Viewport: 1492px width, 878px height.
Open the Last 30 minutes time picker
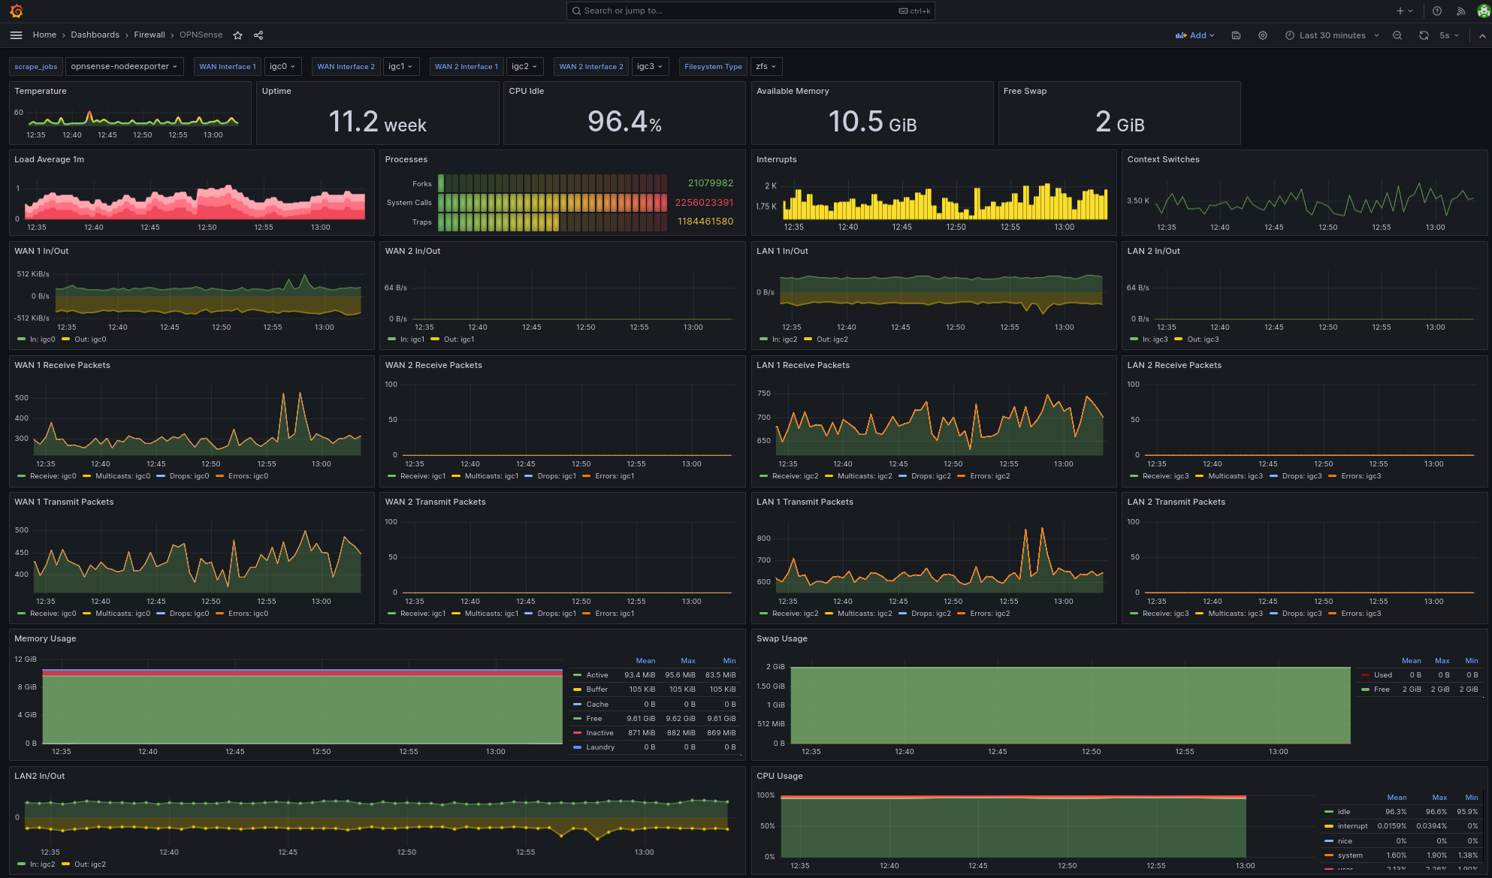[x=1332, y=35]
